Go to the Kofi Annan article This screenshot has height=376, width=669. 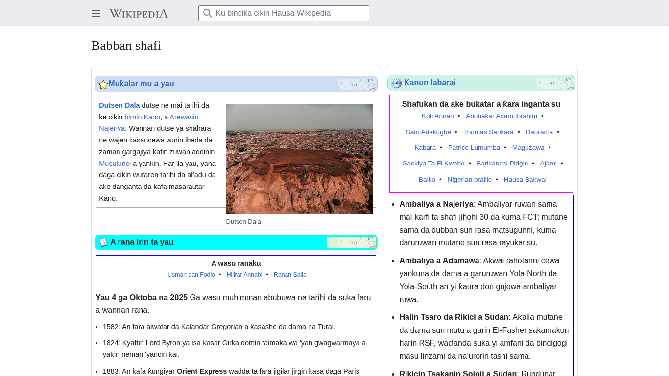tap(437, 116)
